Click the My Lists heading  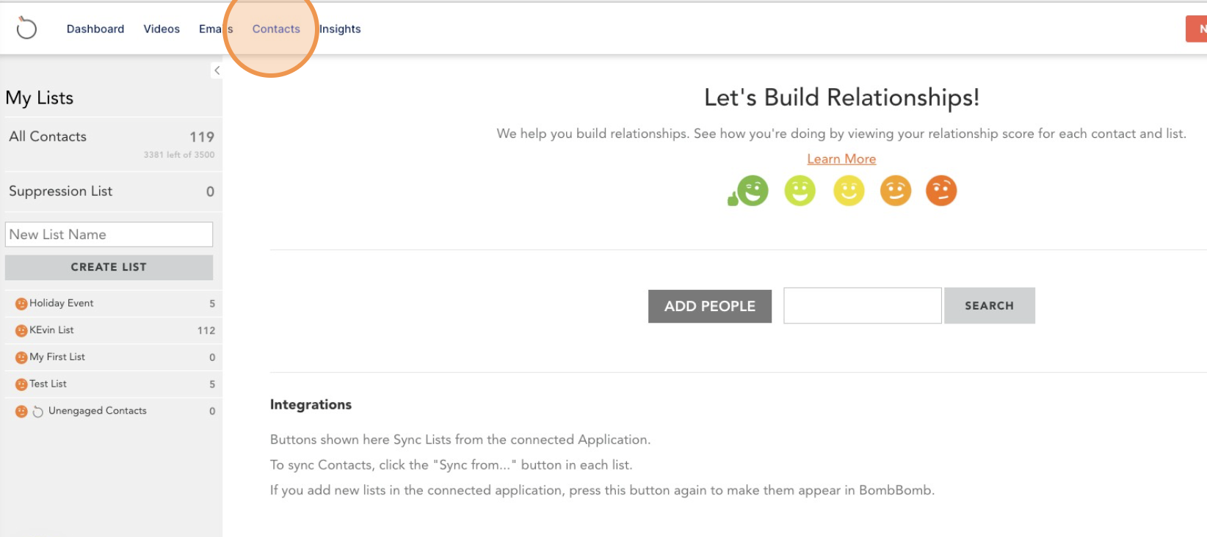40,98
